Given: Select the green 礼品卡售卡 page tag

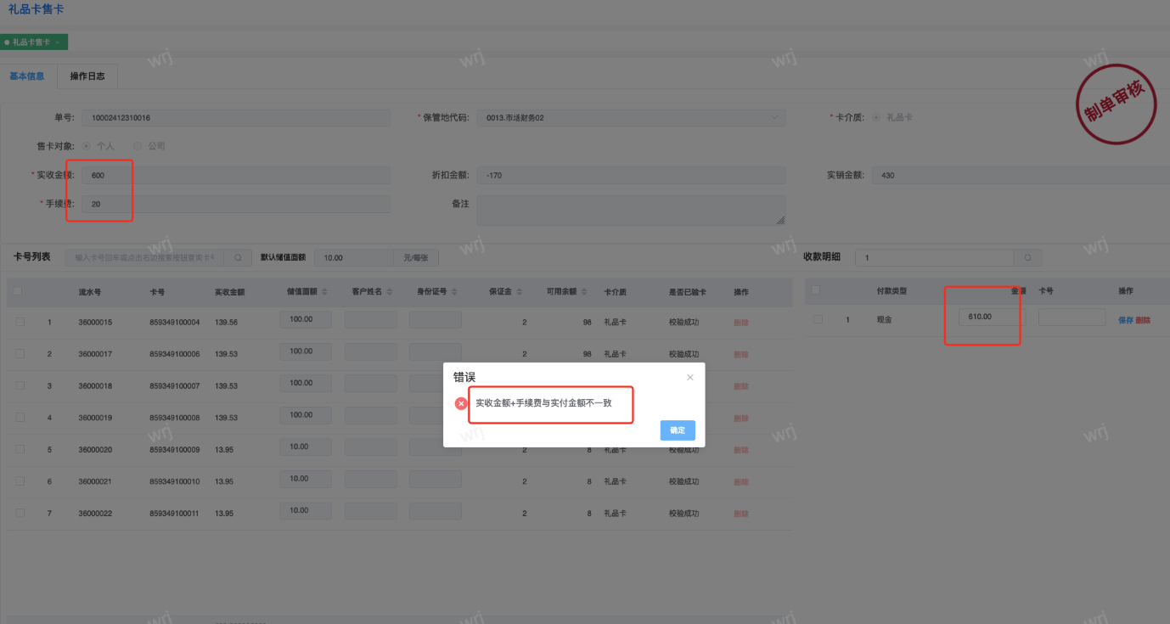Looking at the screenshot, I should [34, 42].
